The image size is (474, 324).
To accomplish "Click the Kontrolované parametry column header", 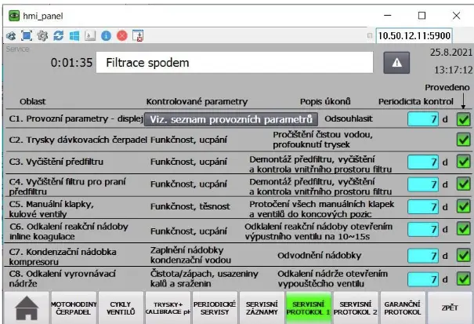I will pos(197,101).
